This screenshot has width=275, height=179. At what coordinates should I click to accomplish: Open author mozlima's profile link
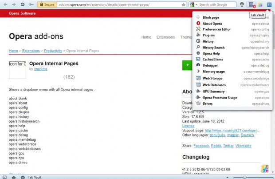tap(41, 69)
